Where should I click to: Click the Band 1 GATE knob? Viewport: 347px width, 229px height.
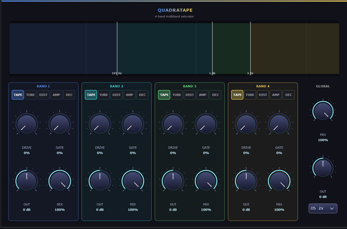tap(60, 124)
